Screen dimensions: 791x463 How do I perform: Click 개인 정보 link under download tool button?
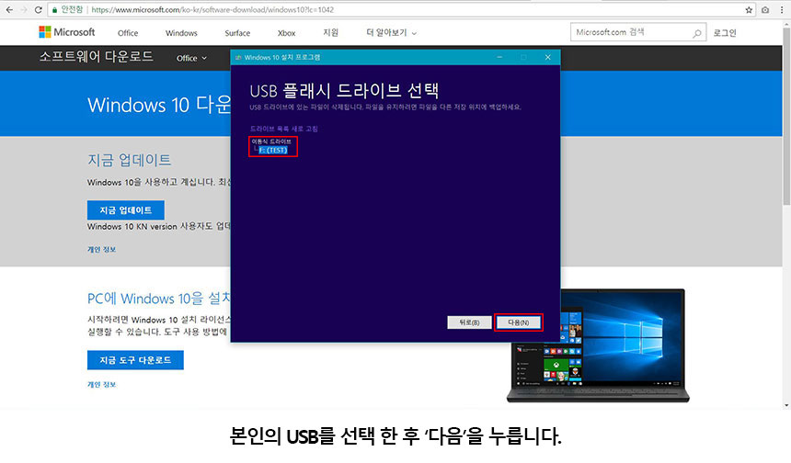point(101,384)
